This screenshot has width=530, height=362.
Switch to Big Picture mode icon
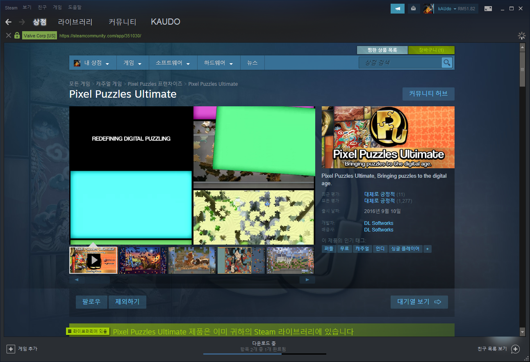click(488, 9)
